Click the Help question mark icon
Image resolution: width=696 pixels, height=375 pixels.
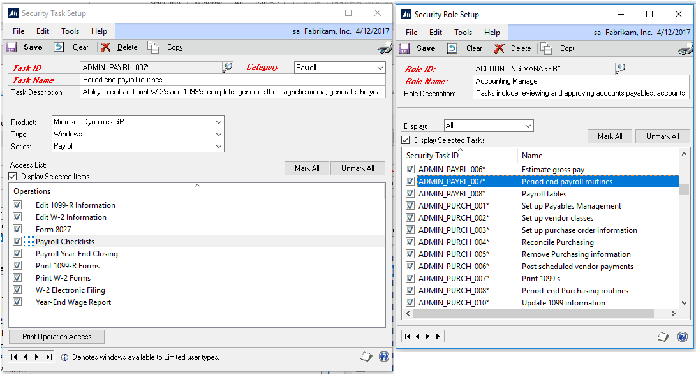(384, 357)
